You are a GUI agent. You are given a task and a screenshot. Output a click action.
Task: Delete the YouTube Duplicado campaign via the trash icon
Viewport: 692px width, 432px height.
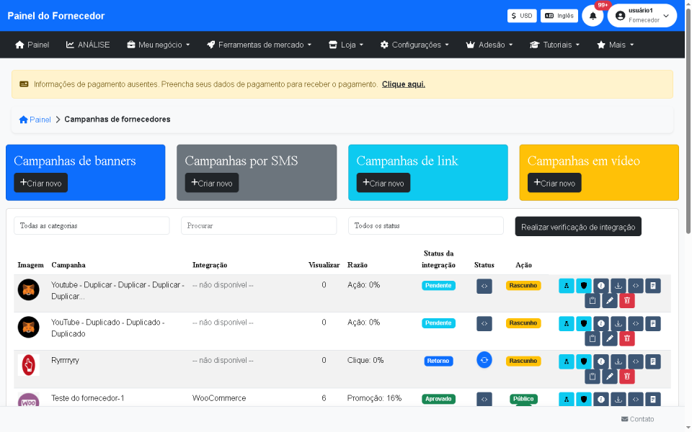click(x=626, y=338)
